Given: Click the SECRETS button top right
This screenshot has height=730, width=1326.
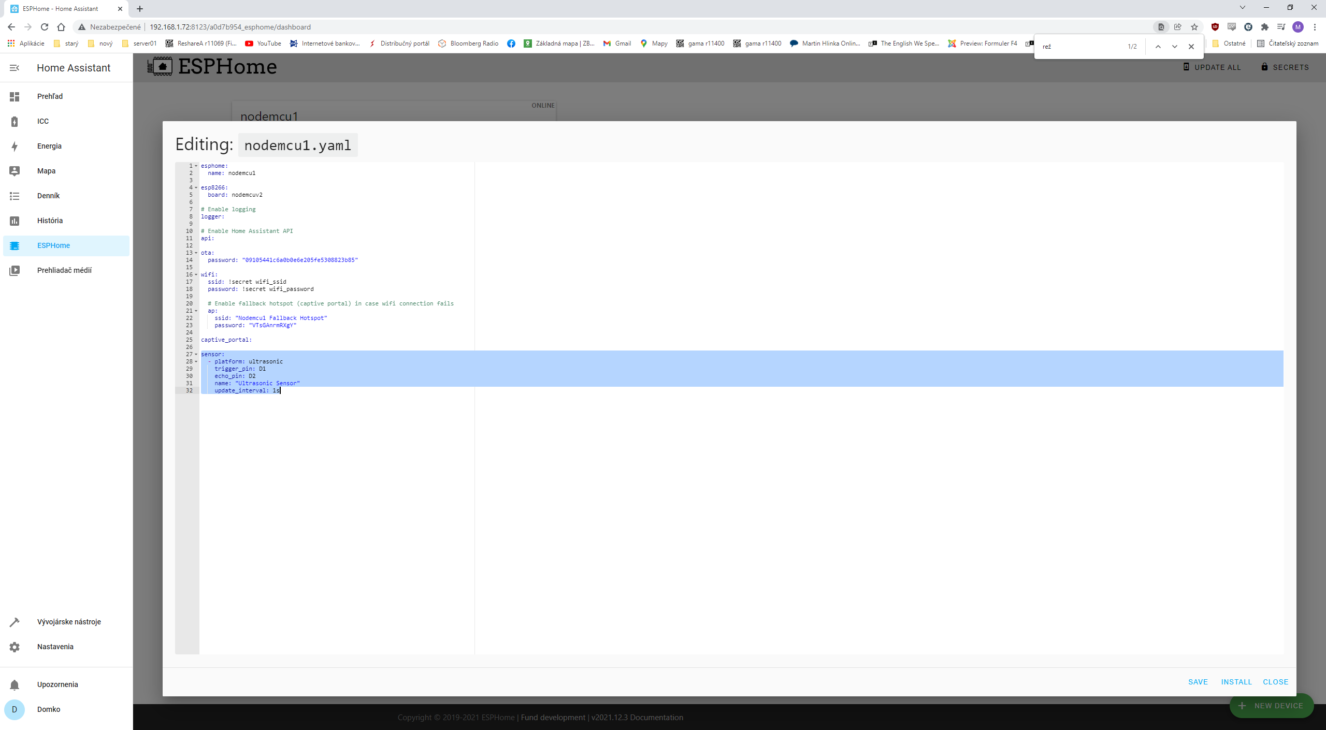Looking at the screenshot, I should pos(1286,67).
